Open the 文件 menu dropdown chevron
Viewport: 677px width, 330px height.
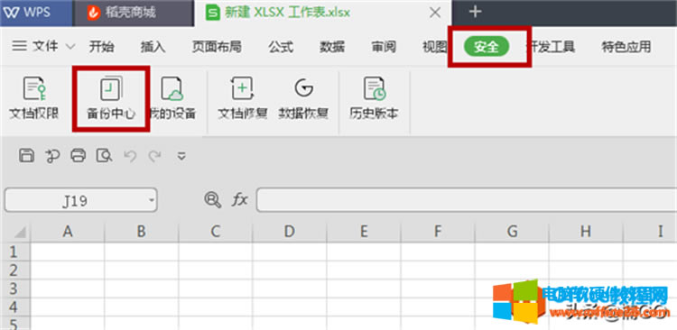tap(71, 47)
